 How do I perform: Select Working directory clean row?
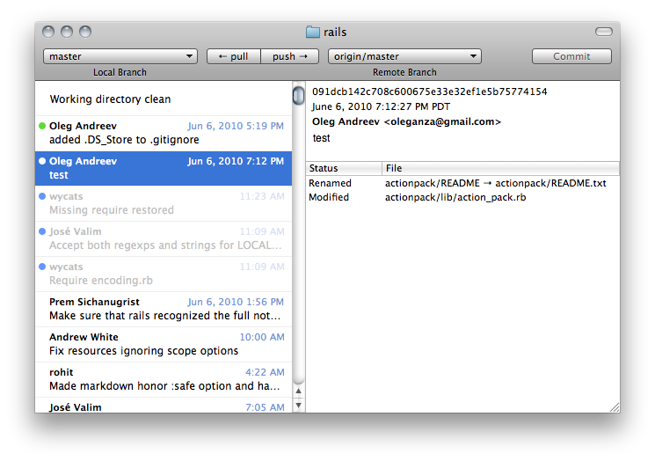164,99
